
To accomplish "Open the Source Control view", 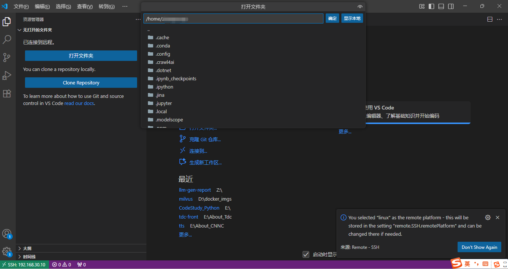I will tap(7, 58).
